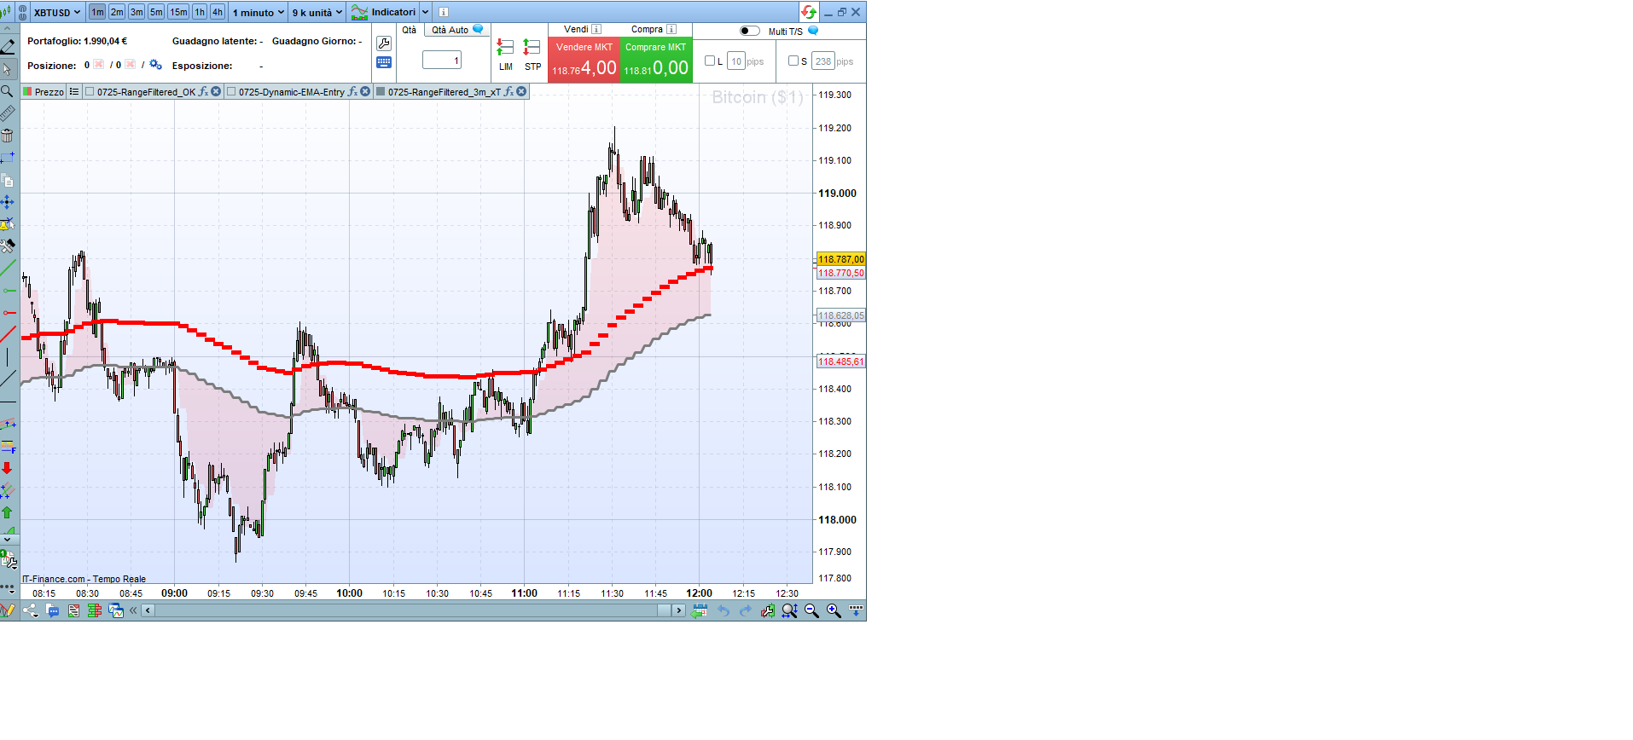Click the undo arrow in bottom toolbar
Viewport: 1633px width, 740px height.
(x=724, y=610)
